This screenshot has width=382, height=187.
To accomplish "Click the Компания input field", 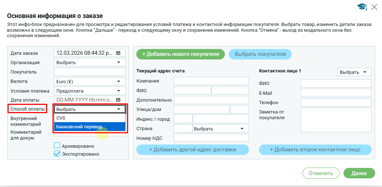I will [x=211, y=81].
